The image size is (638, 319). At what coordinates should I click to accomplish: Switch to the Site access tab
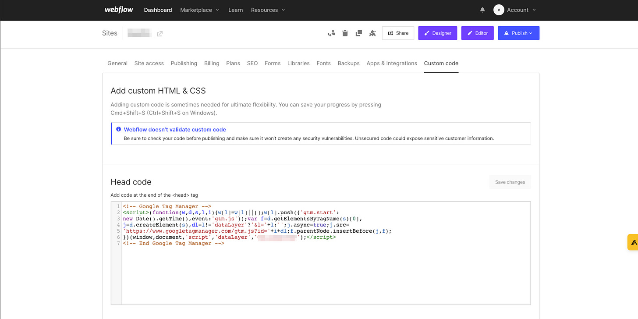point(149,63)
